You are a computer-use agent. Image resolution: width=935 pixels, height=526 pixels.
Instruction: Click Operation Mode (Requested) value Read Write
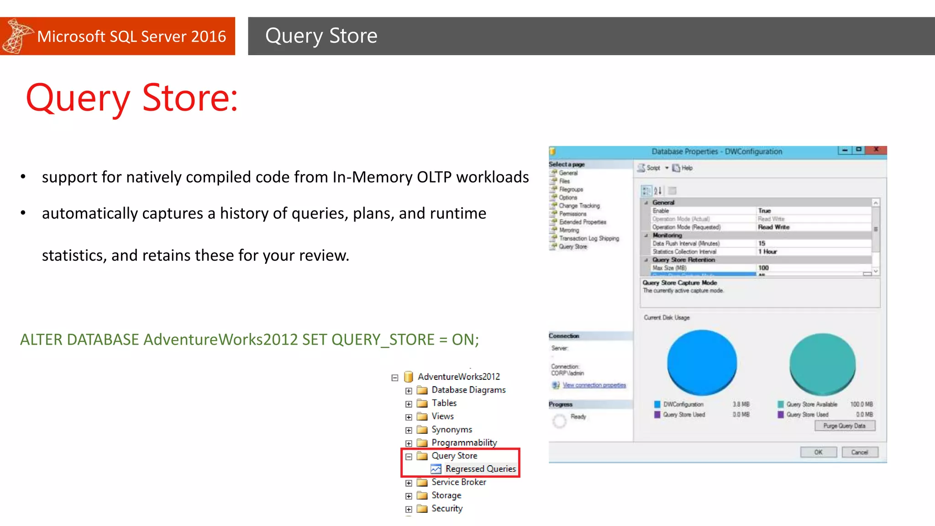(x=773, y=227)
